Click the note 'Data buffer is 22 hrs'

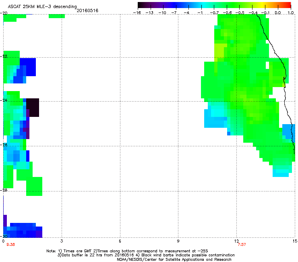click(81, 255)
